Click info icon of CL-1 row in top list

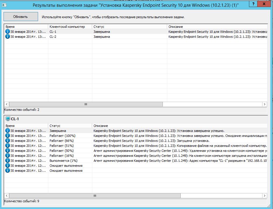(8, 32)
